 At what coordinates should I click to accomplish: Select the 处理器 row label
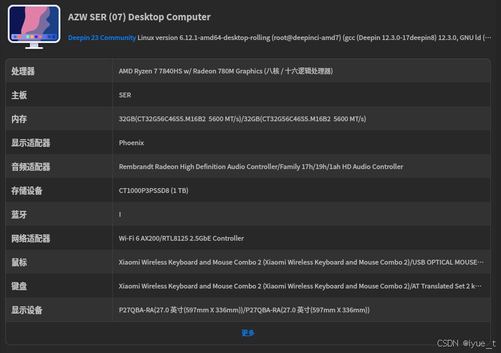point(23,71)
